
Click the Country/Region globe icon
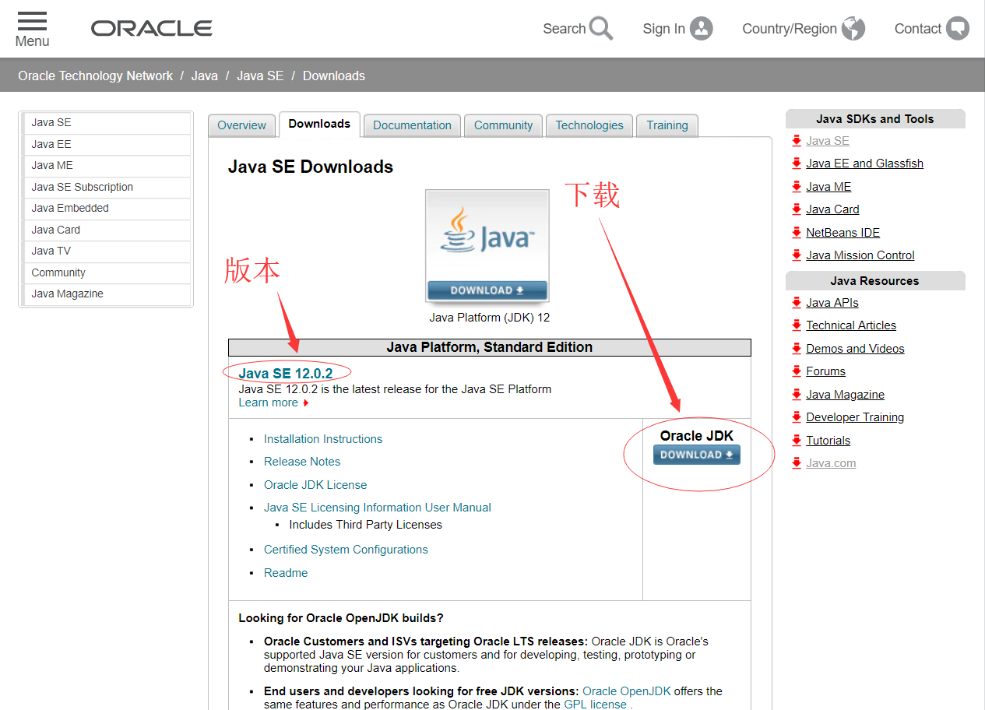click(x=853, y=29)
